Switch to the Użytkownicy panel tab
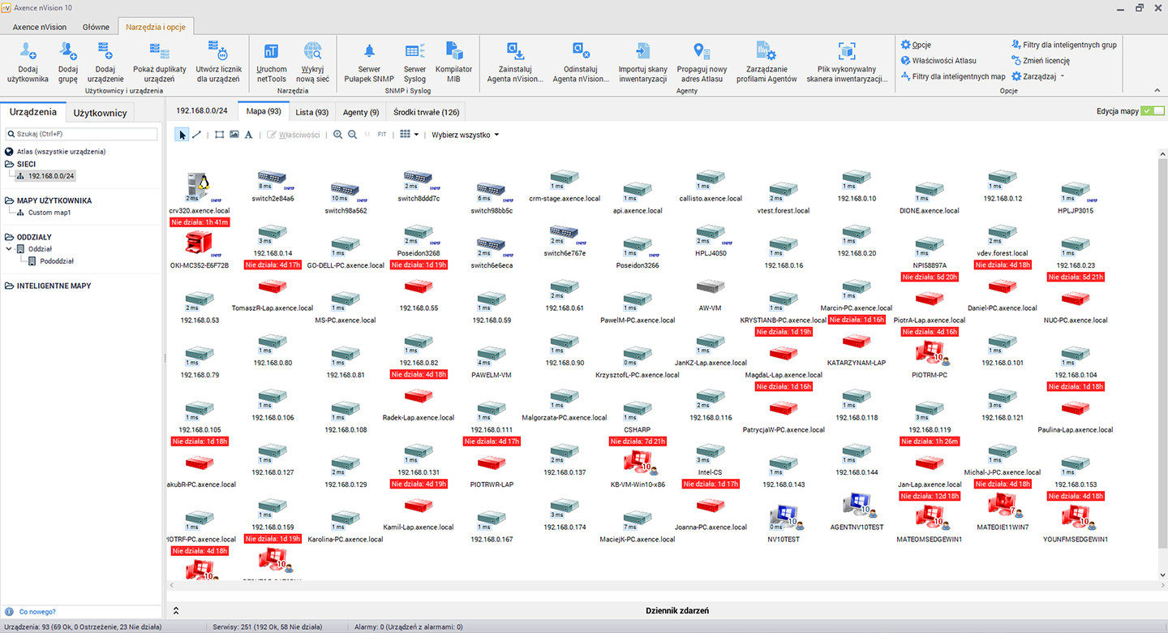1168x633 pixels. [100, 113]
